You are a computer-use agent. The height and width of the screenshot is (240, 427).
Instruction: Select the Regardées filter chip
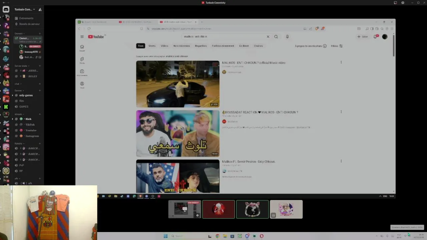pos(201,46)
